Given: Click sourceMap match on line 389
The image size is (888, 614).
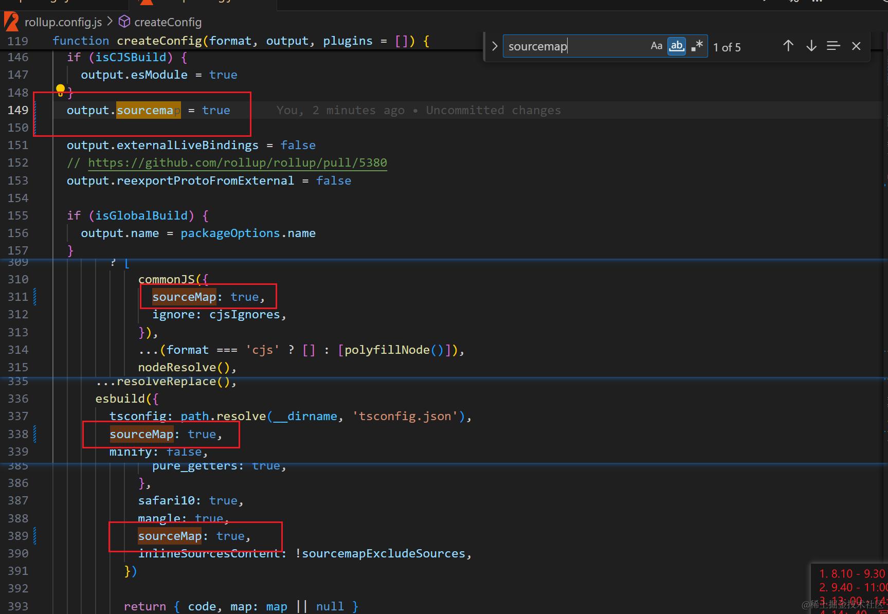Looking at the screenshot, I should [170, 536].
